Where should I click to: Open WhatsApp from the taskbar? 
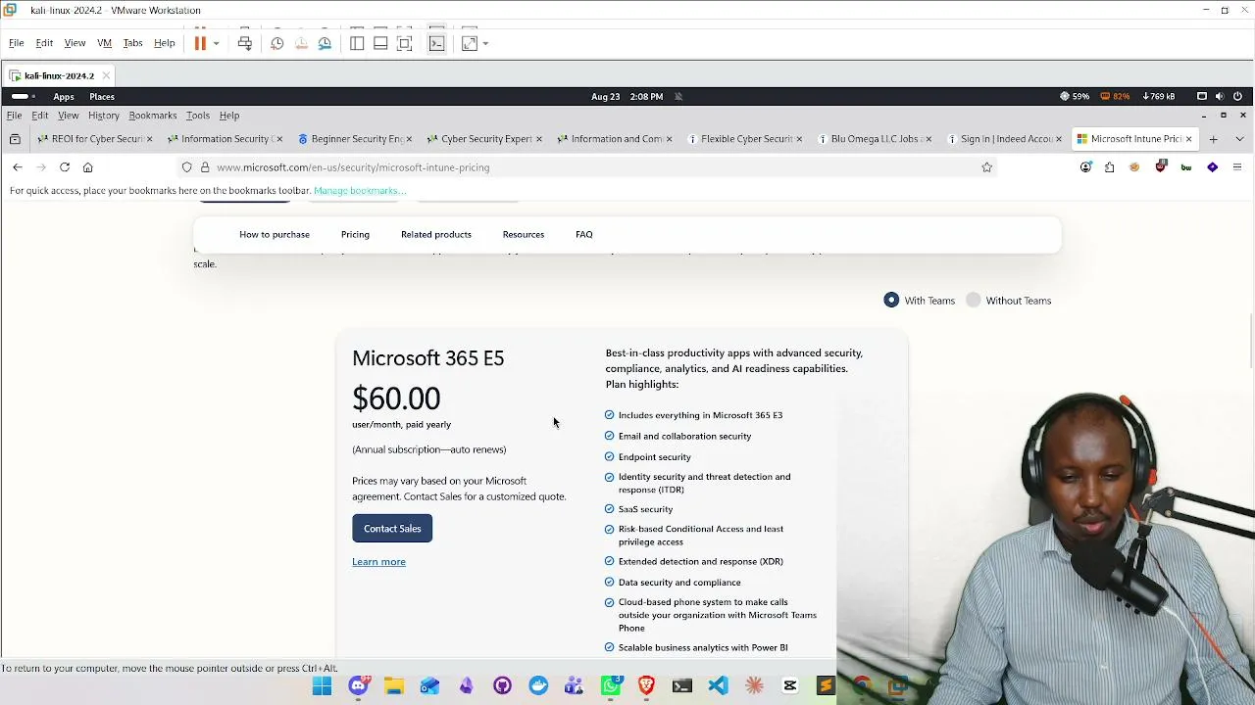[611, 686]
